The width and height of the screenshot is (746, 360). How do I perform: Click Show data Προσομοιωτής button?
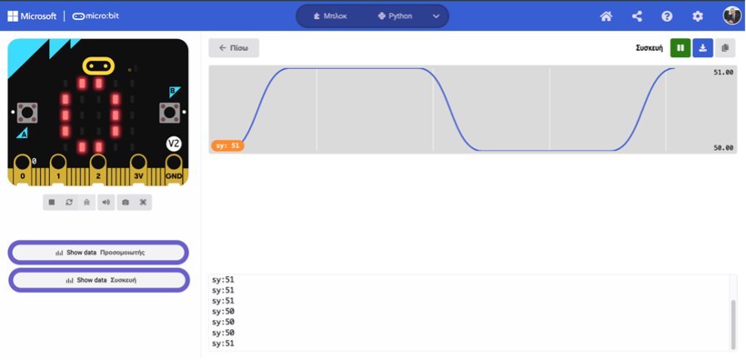(x=98, y=251)
